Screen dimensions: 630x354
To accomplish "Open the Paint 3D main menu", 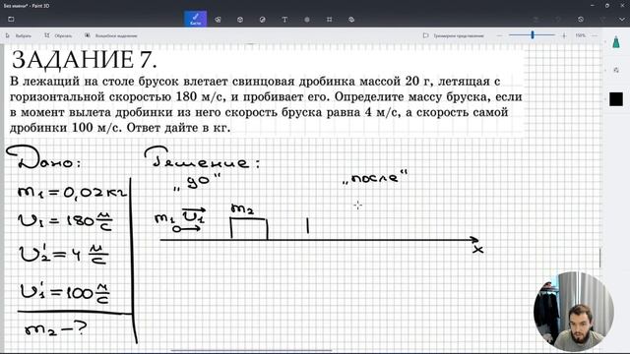I will (11, 19).
